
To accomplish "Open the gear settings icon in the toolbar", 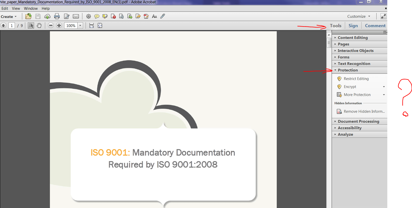I will click(89, 16).
